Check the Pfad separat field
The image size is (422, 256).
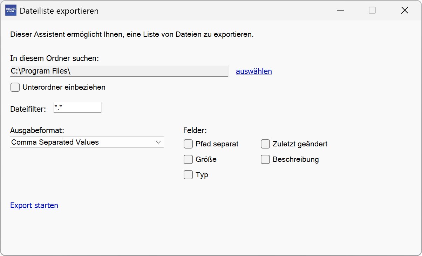(188, 144)
